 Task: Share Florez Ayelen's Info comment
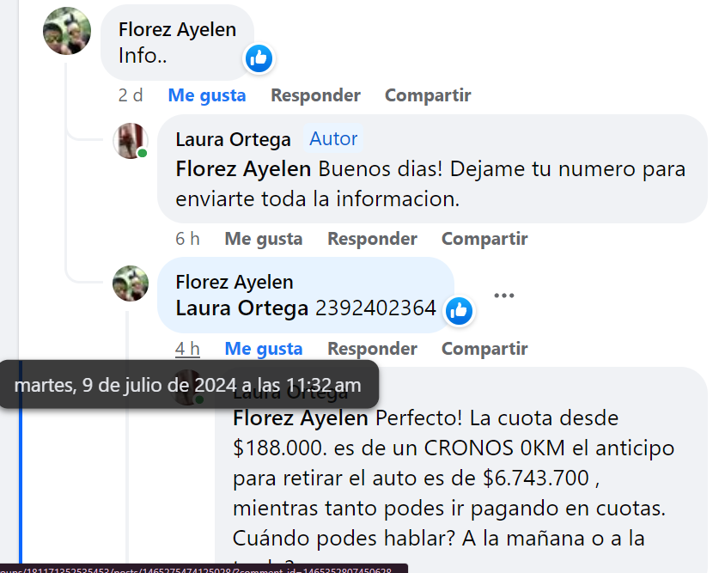tap(428, 95)
